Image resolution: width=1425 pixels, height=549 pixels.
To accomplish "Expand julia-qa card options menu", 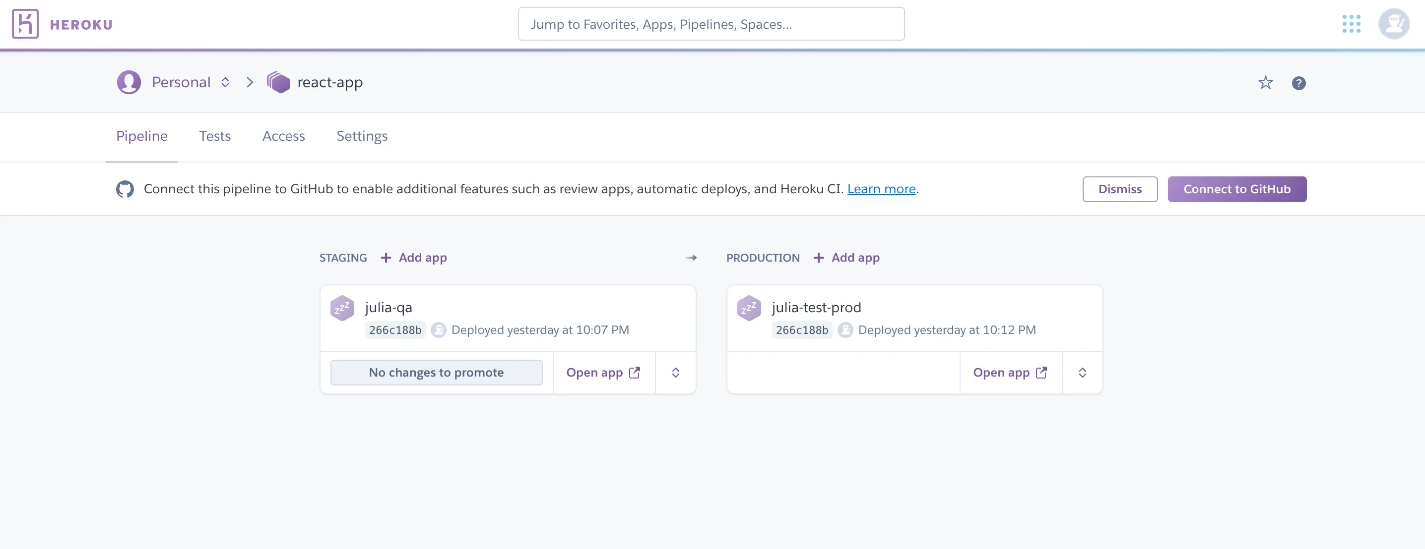I will click(675, 372).
